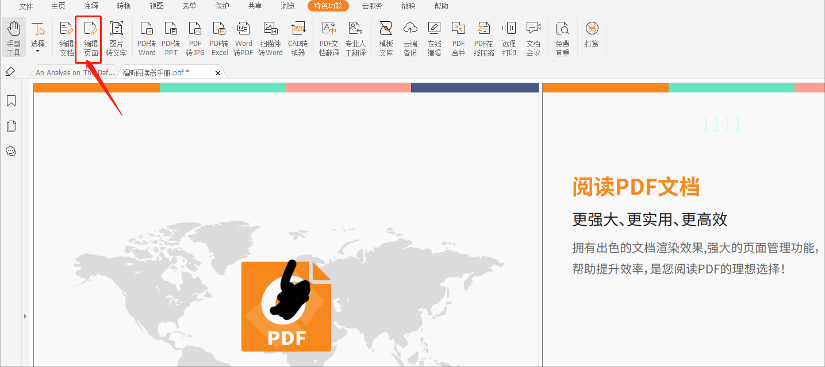Open the 云端备份 cloud backup tool
Image resolution: width=825 pixels, height=367 pixels.
tap(410, 38)
